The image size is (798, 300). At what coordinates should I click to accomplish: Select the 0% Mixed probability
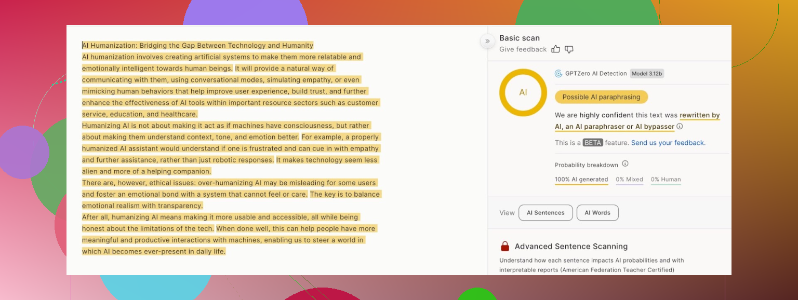click(629, 180)
